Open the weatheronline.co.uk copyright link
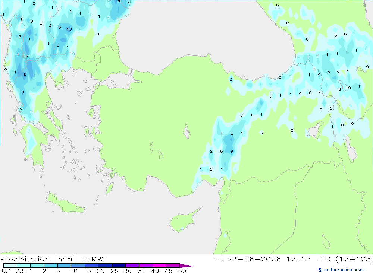Viewport: 373px width, 273px height. point(342,270)
